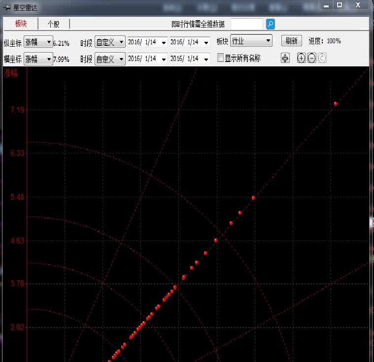Click the topmost red data point
The image size is (374, 362).
point(336,104)
